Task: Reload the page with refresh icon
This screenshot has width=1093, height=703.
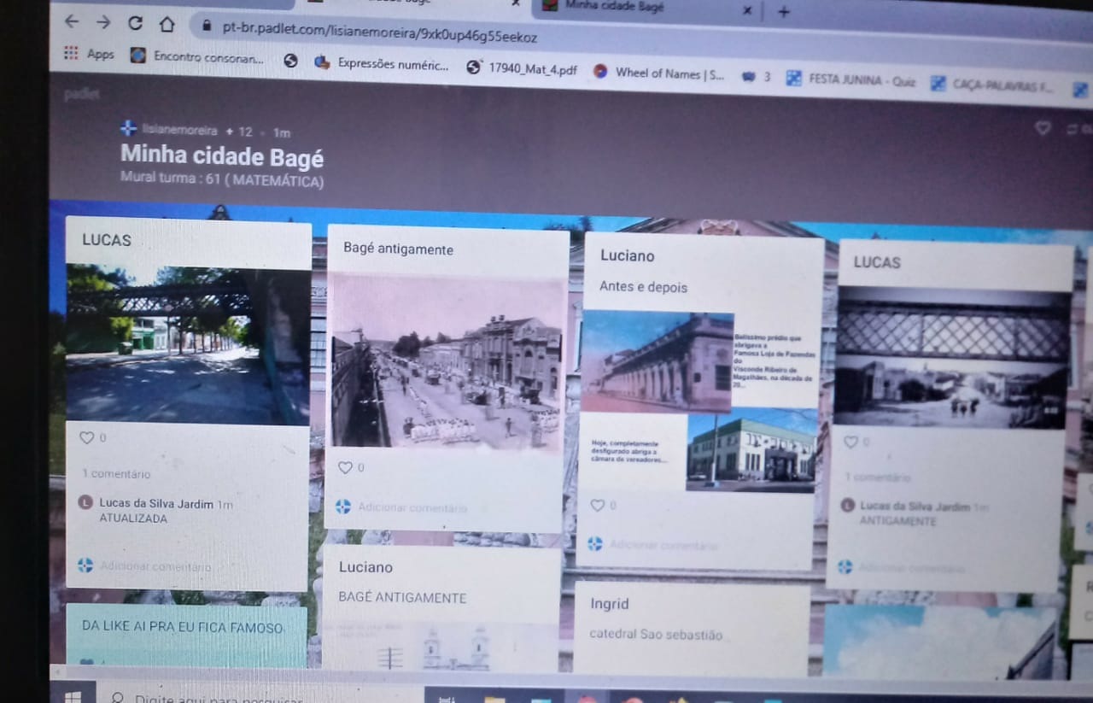Action: click(x=135, y=23)
